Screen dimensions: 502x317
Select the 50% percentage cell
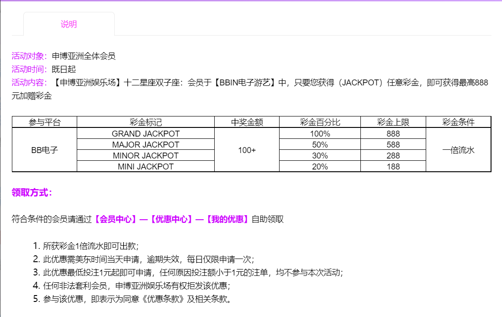click(320, 145)
